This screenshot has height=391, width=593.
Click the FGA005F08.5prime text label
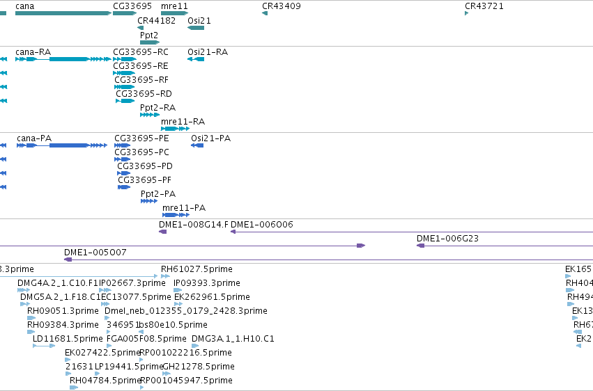[147, 339]
